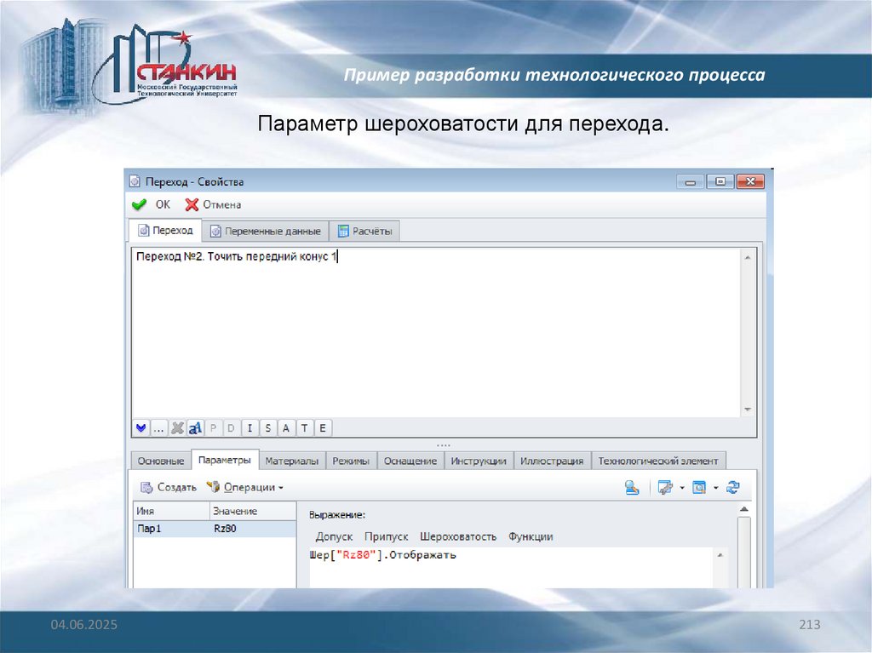Click the Создать button to create parameter
Screen dimensions: 872x653
(169, 487)
